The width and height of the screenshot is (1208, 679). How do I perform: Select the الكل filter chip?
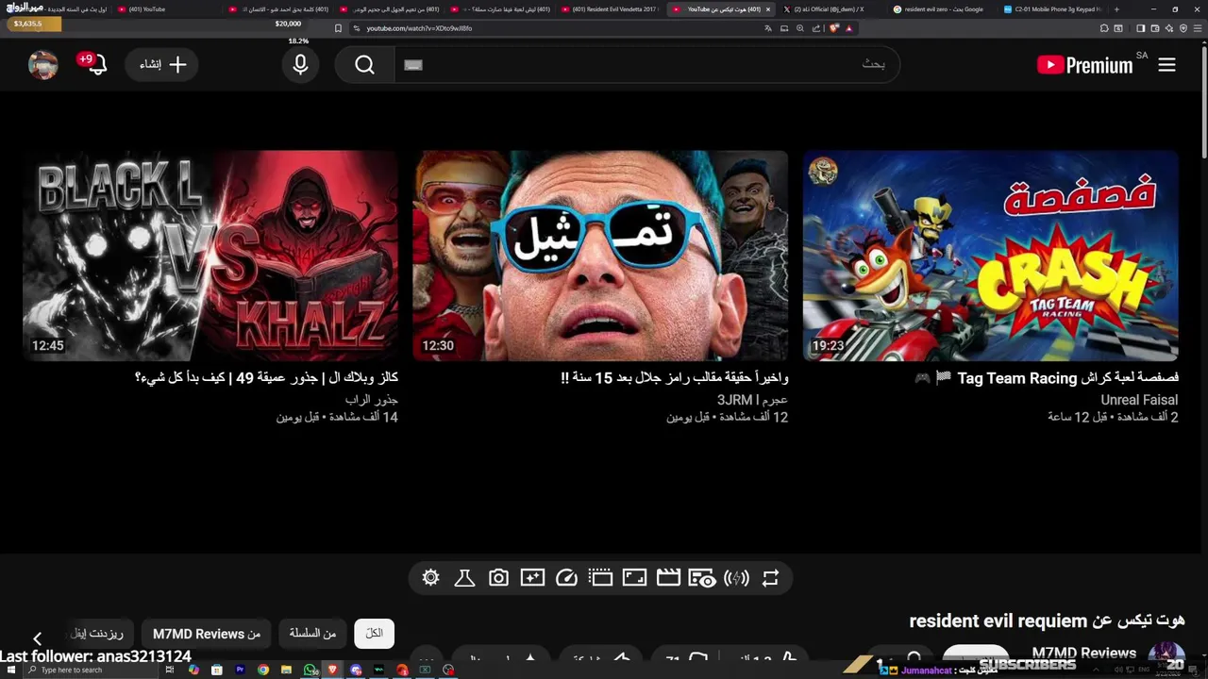[375, 634]
